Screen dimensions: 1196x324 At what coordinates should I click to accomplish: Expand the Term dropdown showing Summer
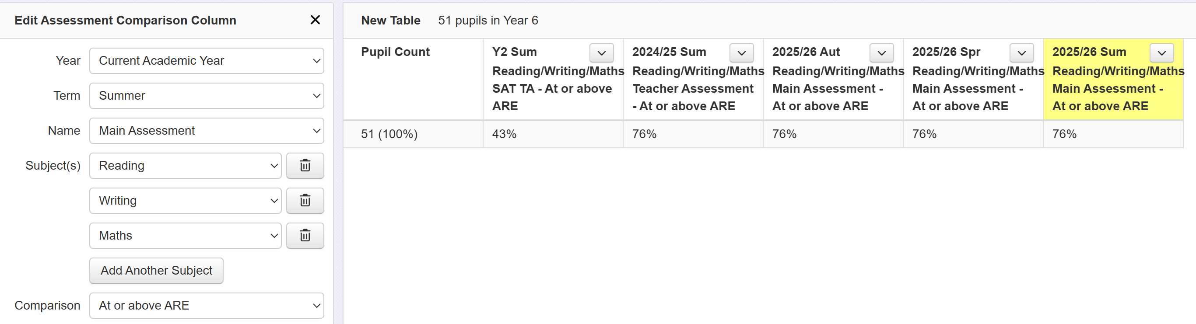(x=207, y=96)
